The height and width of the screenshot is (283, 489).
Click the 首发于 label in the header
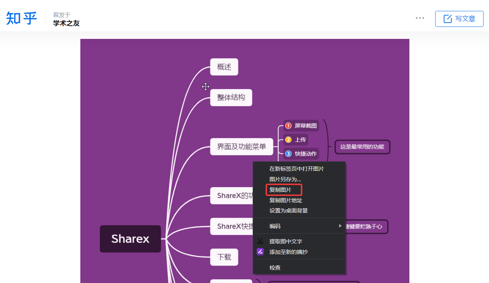click(61, 15)
